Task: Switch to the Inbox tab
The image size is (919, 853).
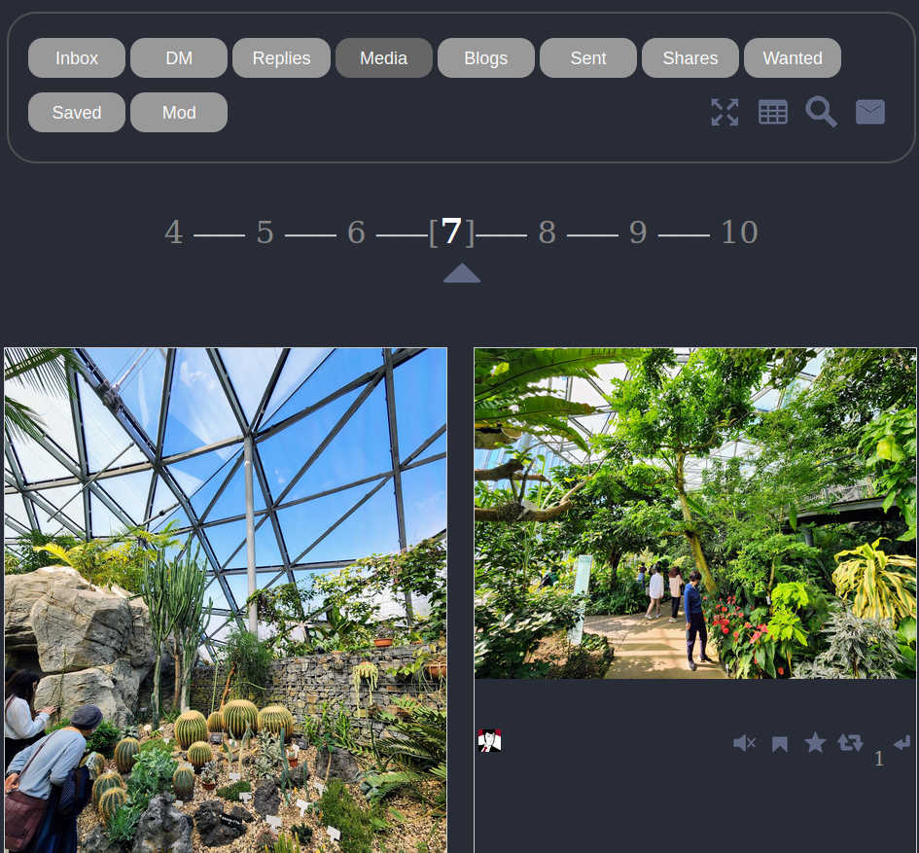Action: pyautogui.click(x=77, y=57)
